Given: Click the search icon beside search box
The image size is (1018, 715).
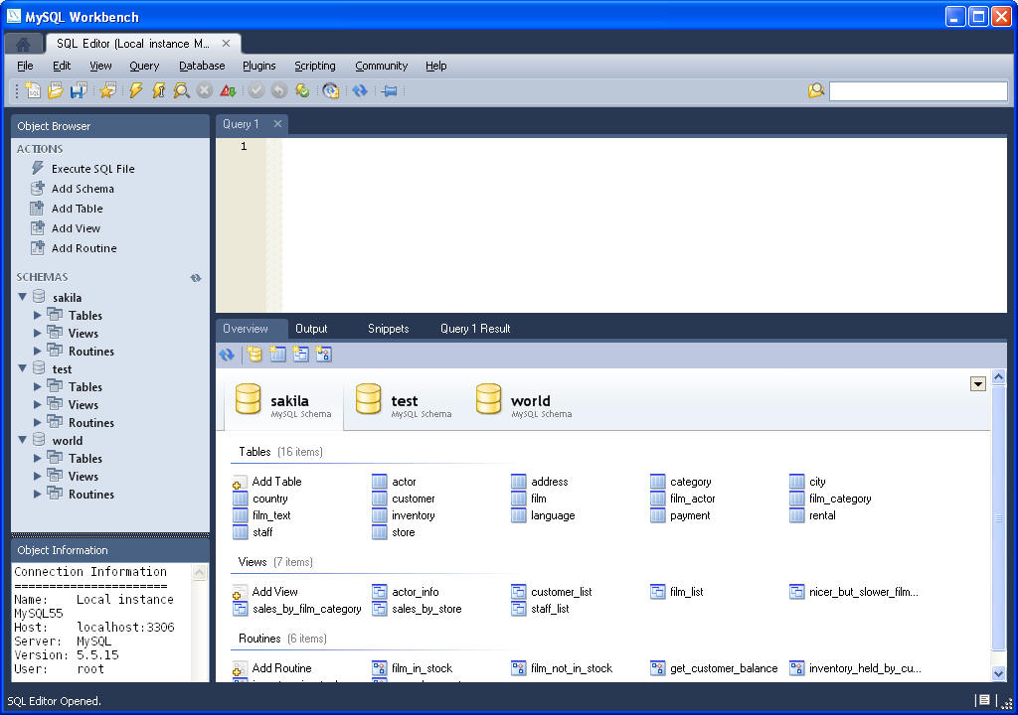Looking at the screenshot, I should pyautogui.click(x=815, y=90).
